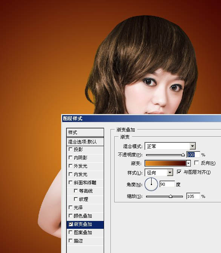221x253 pixels.
Task: Select the 颜色叠加 color overlay label
Action: pos(83,216)
